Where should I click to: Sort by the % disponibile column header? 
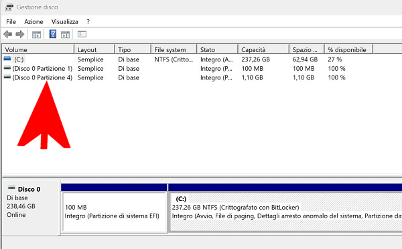coord(348,49)
